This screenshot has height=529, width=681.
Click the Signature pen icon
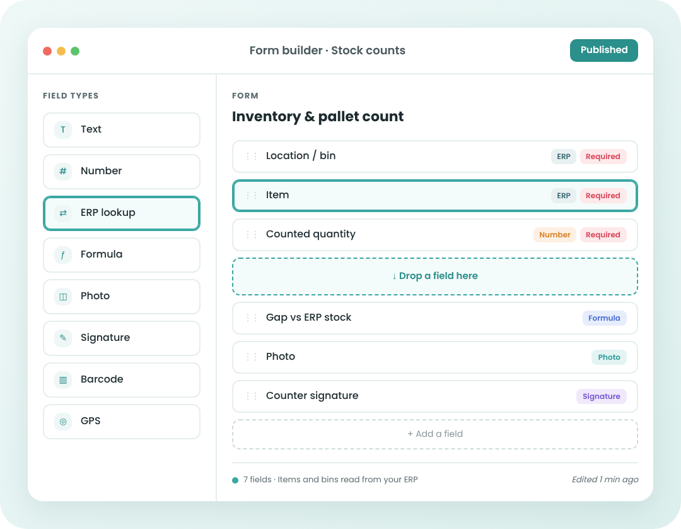63,338
